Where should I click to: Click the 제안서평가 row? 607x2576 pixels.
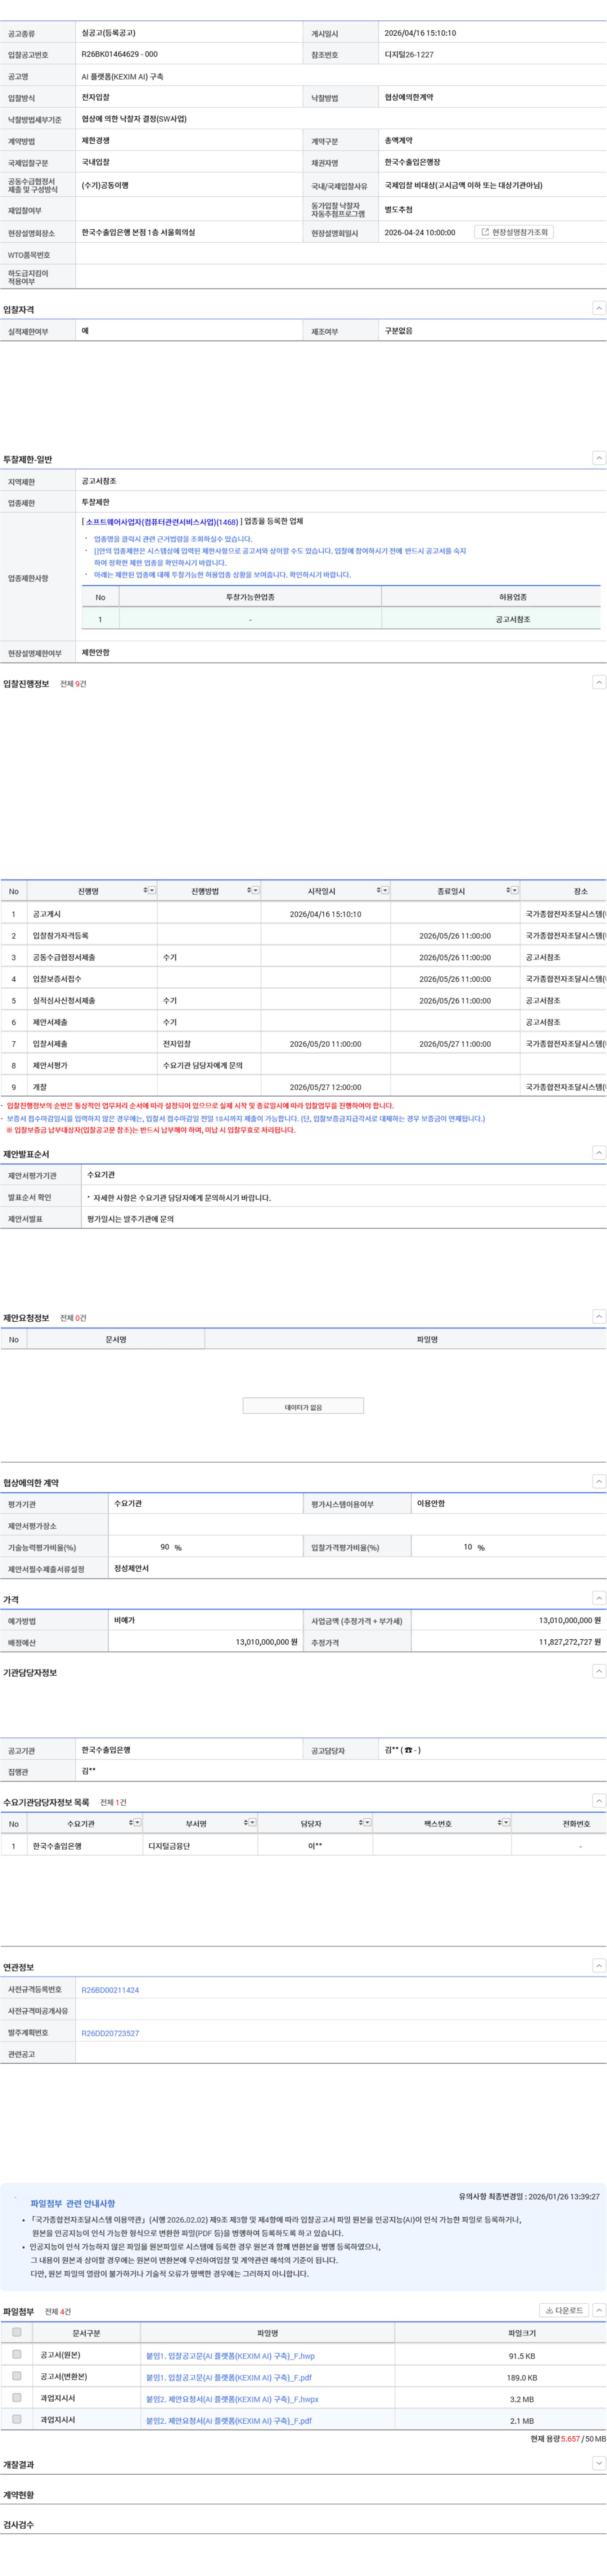[303, 1065]
